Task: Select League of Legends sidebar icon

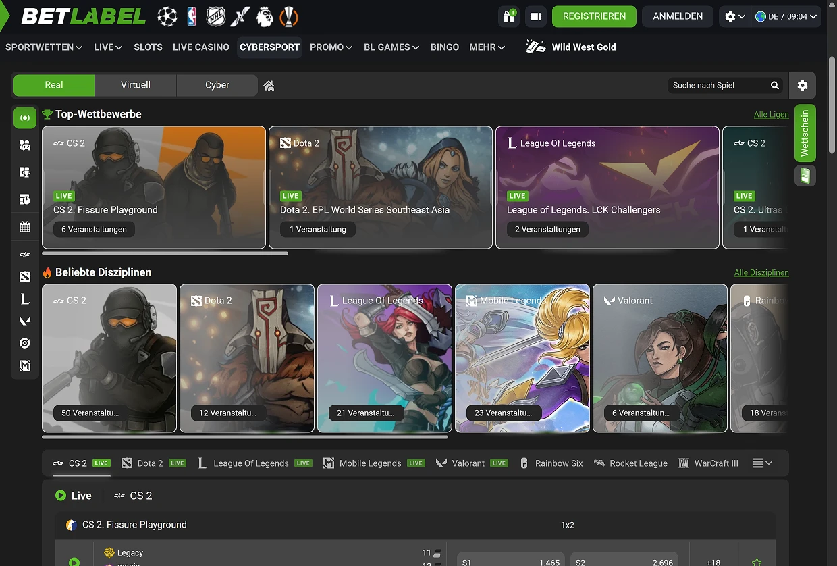Action: coord(25,299)
